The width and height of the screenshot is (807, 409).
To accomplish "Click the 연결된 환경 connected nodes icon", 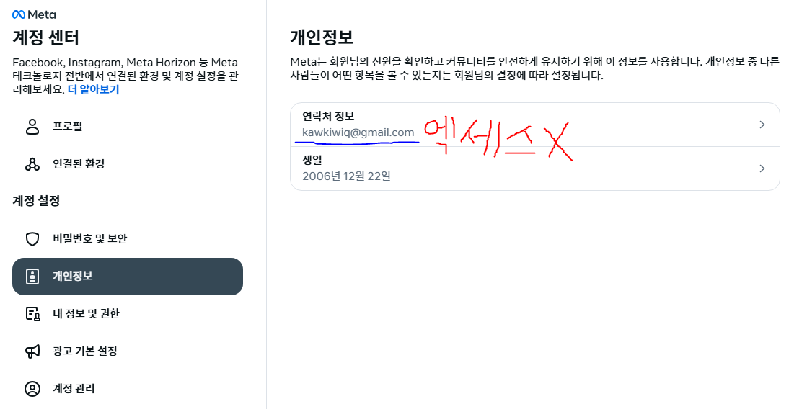I will (32, 164).
